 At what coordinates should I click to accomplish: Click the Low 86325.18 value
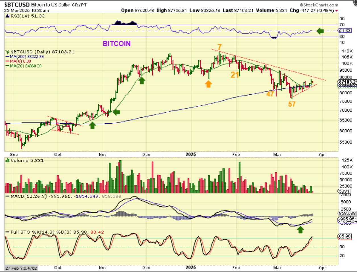click(204, 11)
